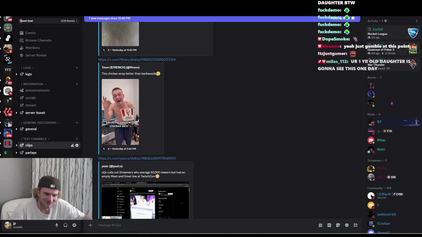Open GIF picker icon
The width and height of the screenshot is (422, 237).
[x=329, y=225]
